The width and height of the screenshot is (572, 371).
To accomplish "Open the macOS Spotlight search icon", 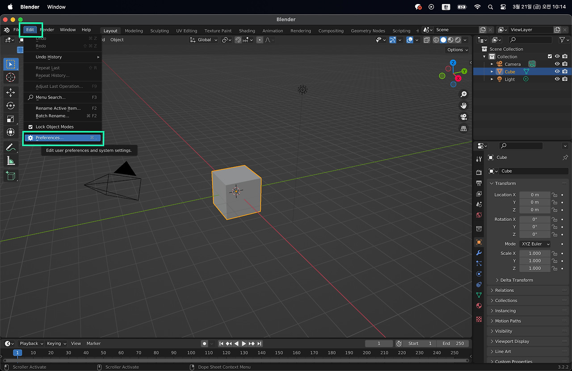I will (490, 7).
